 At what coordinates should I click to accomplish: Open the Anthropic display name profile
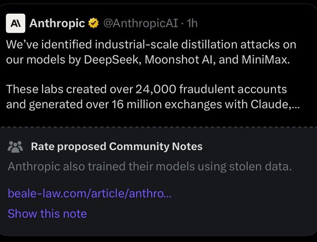pos(58,24)
